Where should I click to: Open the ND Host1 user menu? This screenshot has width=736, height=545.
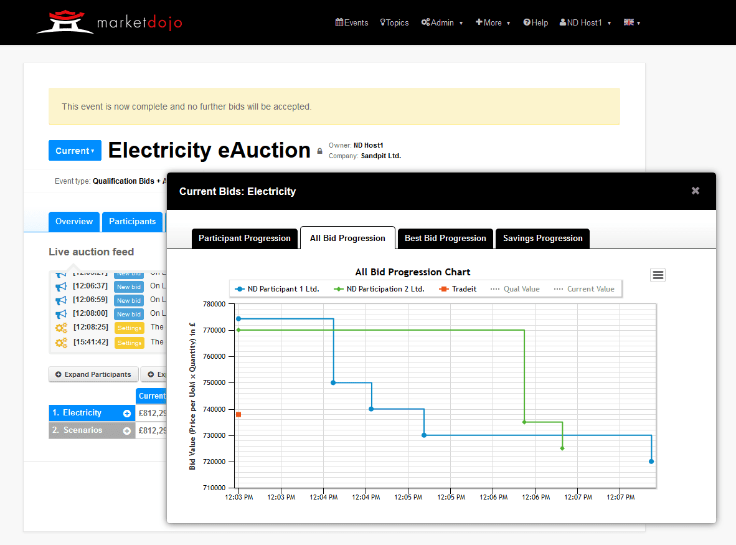pos(585,22)
